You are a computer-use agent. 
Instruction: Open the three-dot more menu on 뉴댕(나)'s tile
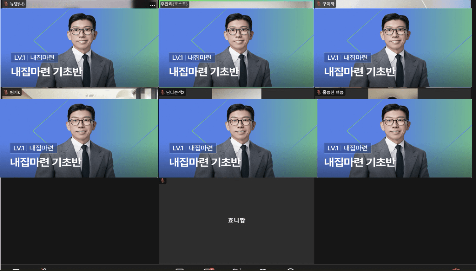coord(153,5)
